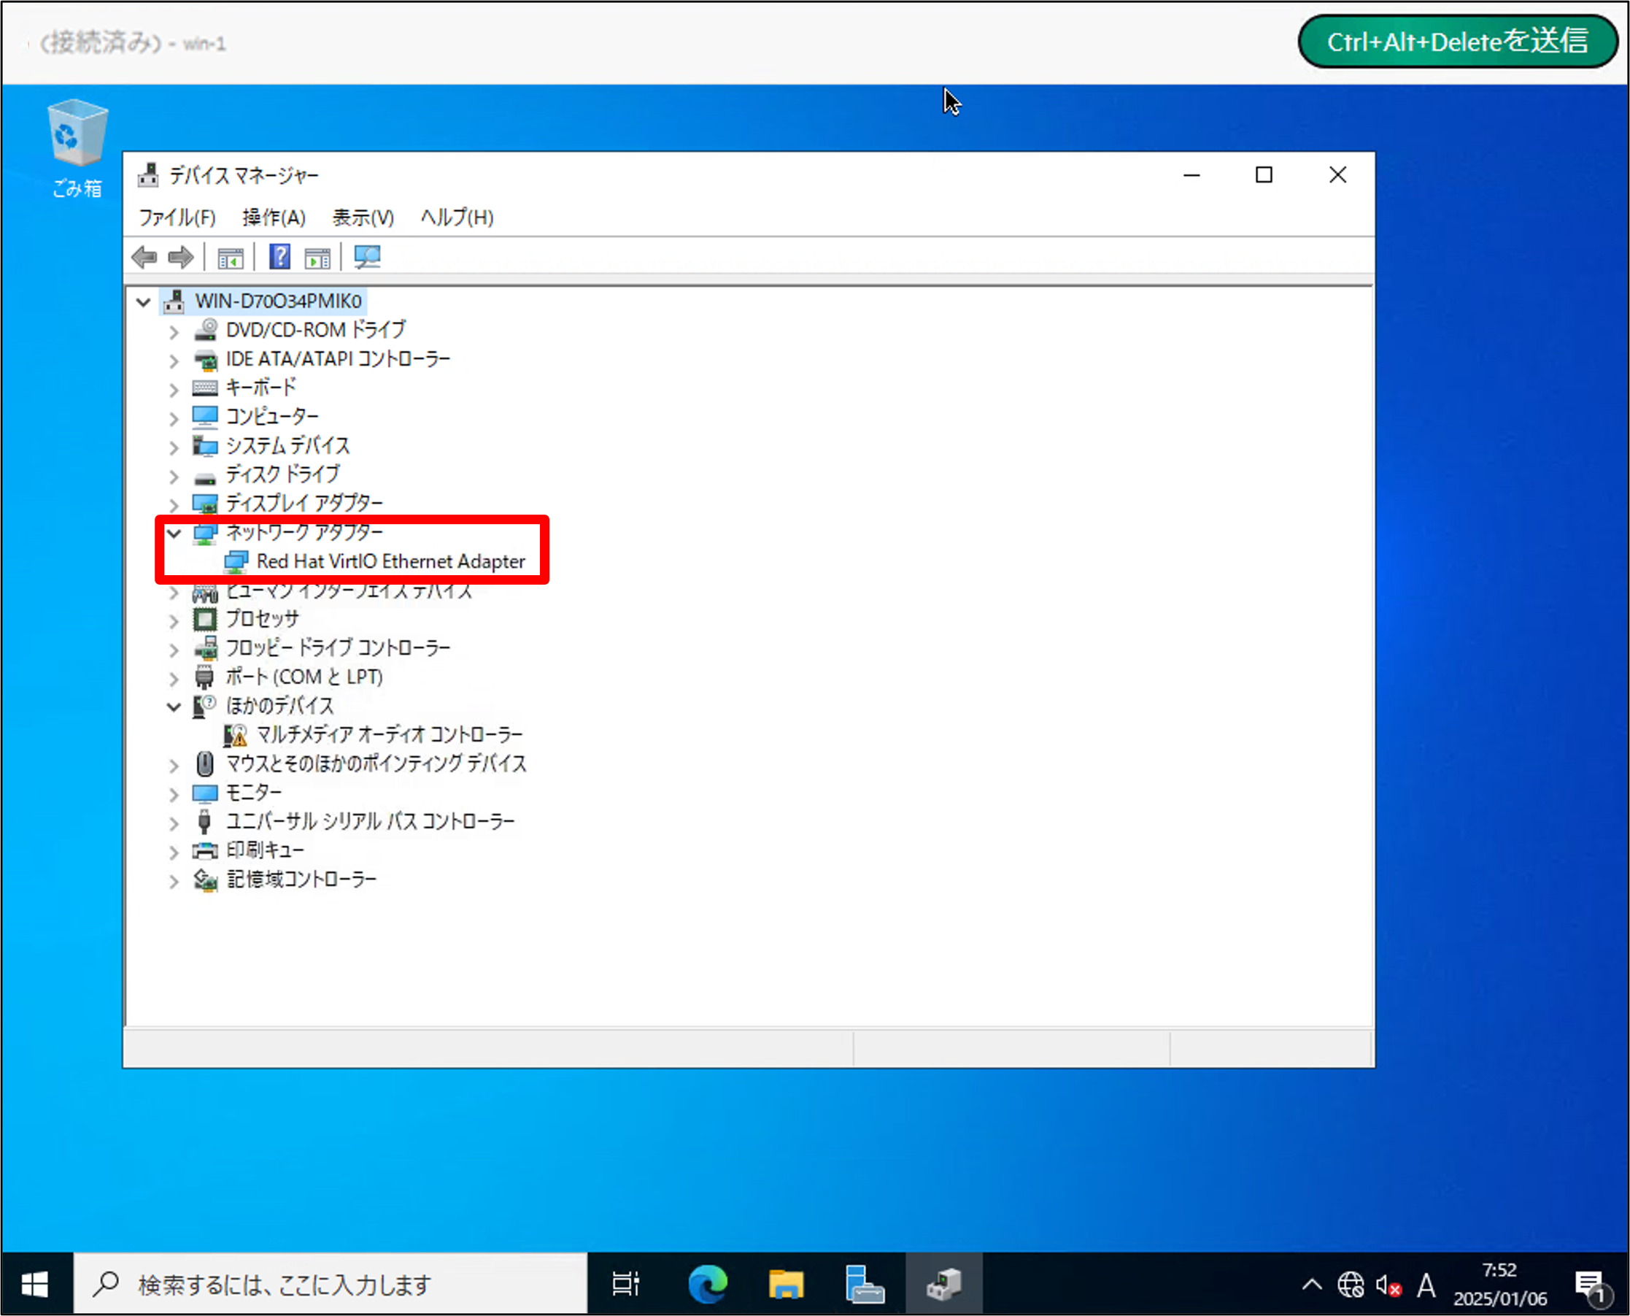Image resolution: width=1630 pixels, height=1316 pixels.
Task: Expand the ディスプレイ アダプター node
Action: point(174,505)
